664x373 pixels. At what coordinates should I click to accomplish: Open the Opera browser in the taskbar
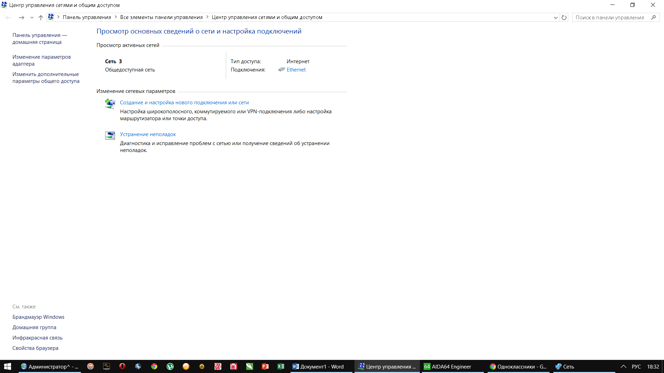[122, 366]
